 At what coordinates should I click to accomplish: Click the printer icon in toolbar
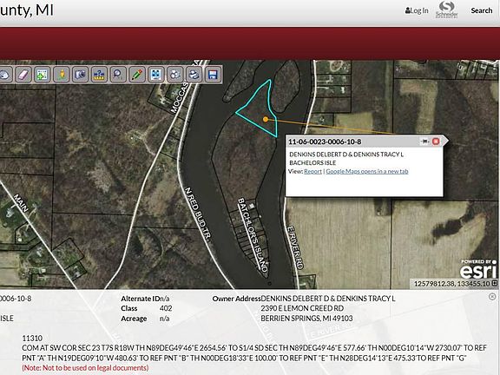coord(194,75)
